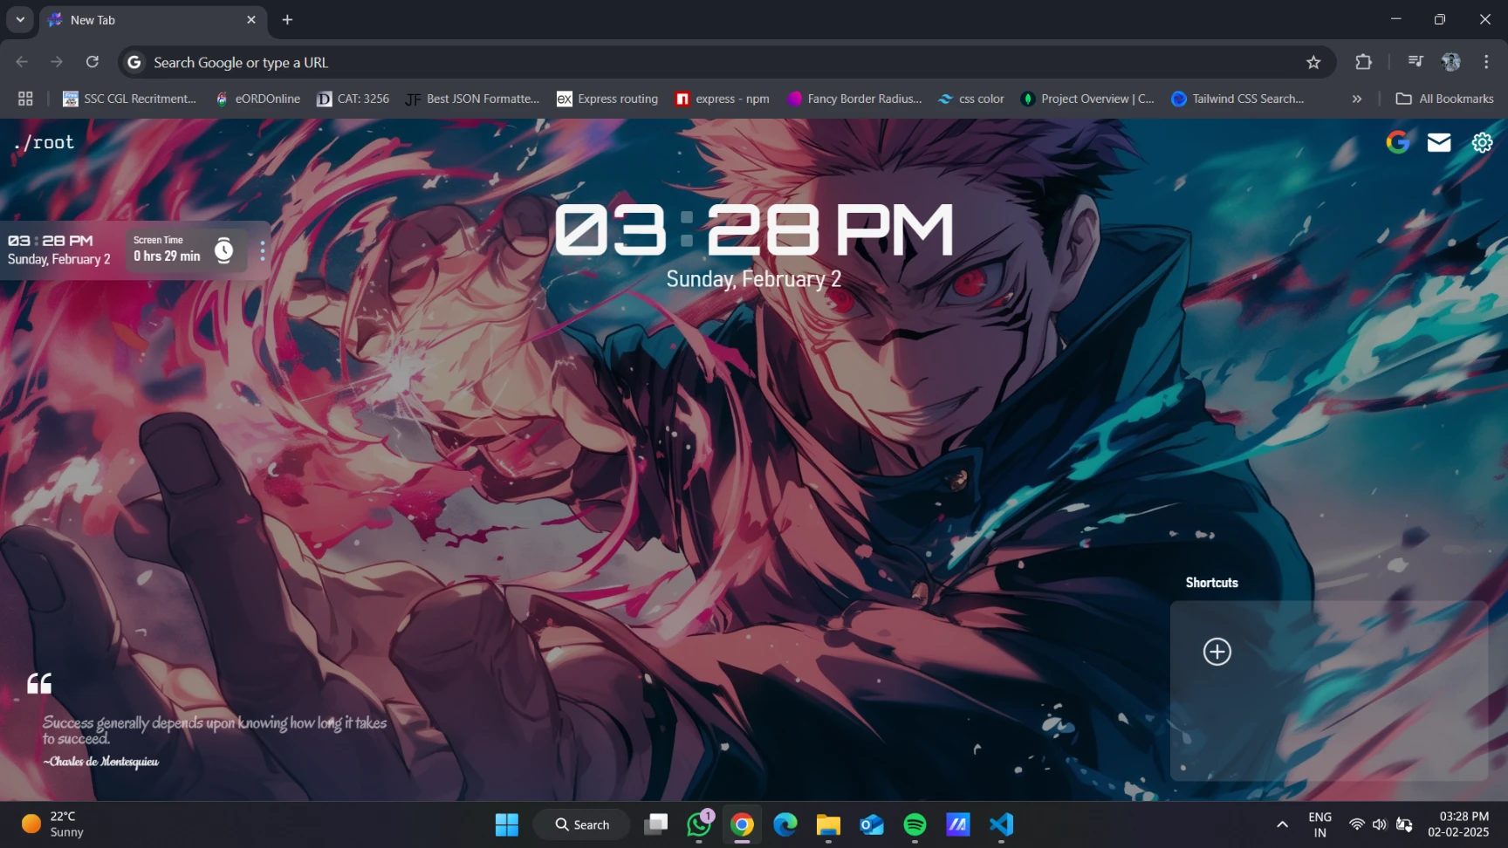This screenshot has height=848, width=1508.
Task: Open the Project Overview bookmark
Action: [1087, 99]
